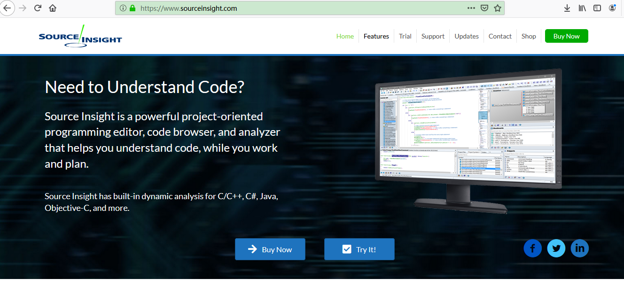Show site information via the info icon
Image resolution: width=624 pixels, height=287 pixels.
click(123, 8)
